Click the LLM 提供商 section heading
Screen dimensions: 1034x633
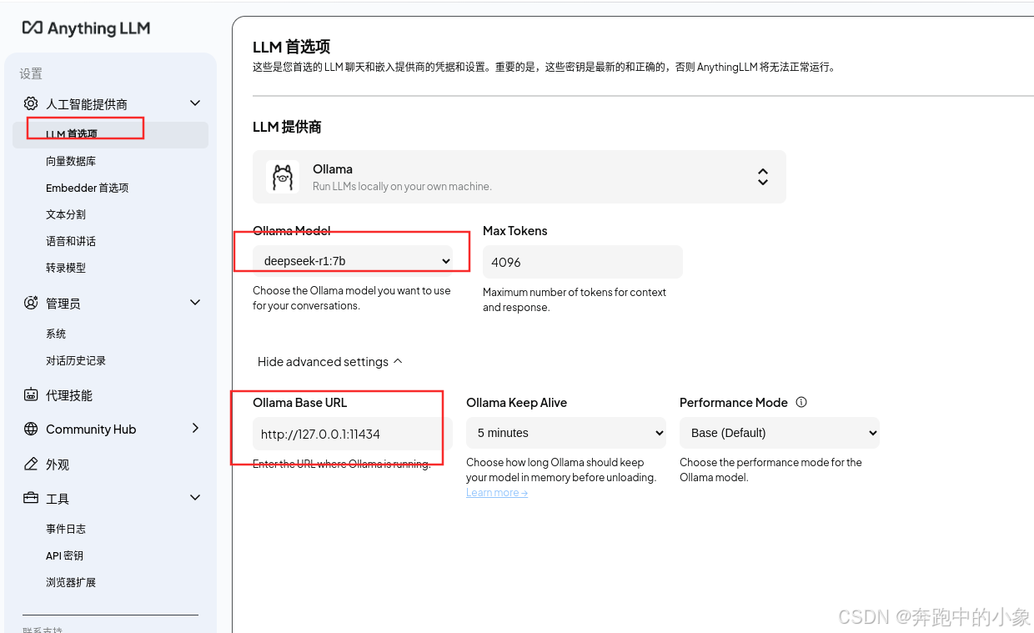287,127
